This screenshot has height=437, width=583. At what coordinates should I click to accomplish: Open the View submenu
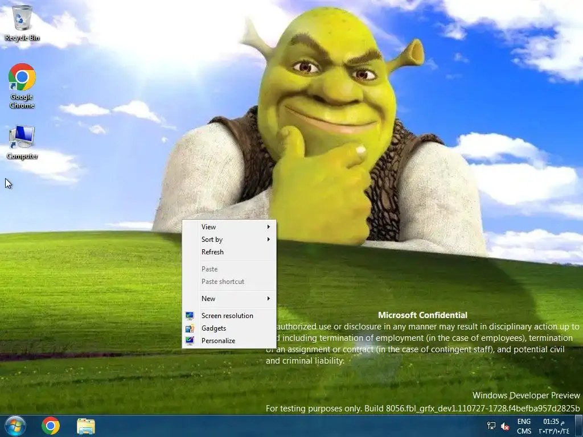click(x=229, y=226)
